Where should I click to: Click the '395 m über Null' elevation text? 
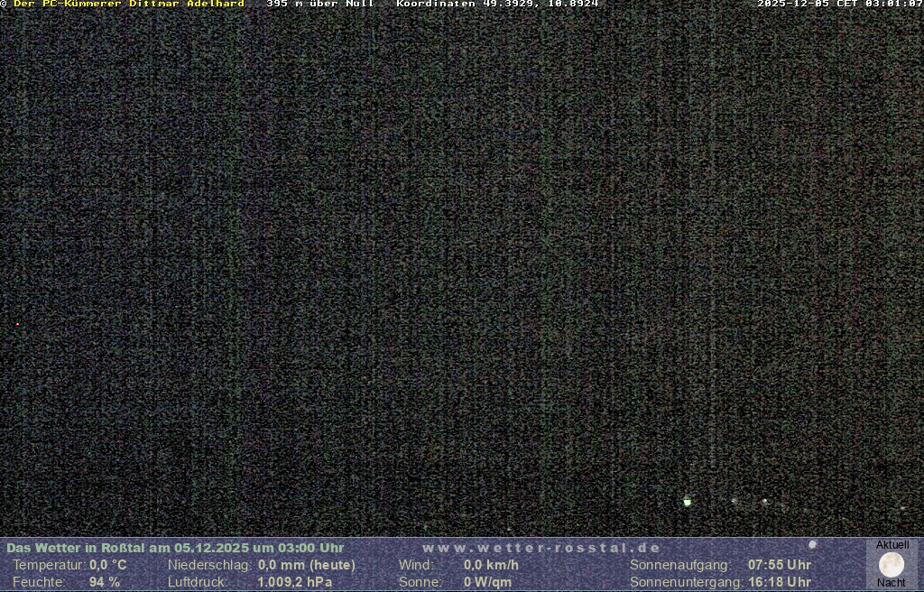pos(320,4)
